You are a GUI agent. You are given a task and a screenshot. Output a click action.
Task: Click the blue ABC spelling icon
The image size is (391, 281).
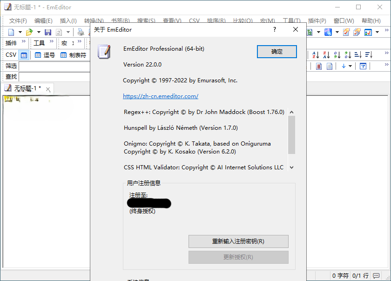328,32
